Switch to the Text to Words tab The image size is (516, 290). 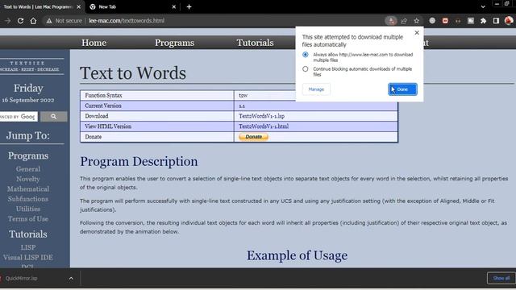point(38,6)
